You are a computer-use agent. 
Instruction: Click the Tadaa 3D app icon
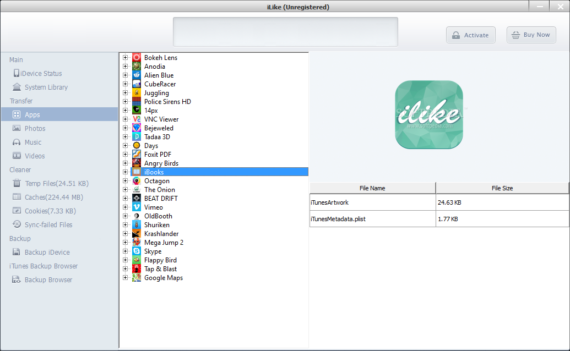(x=137, y=137)
